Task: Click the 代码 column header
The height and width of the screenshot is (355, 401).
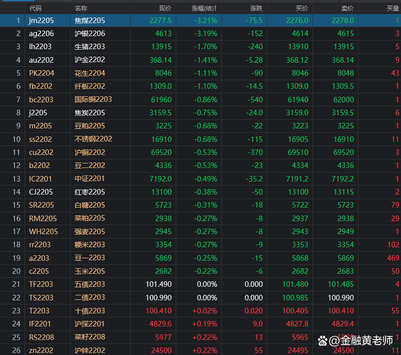Action: (36, 8)
